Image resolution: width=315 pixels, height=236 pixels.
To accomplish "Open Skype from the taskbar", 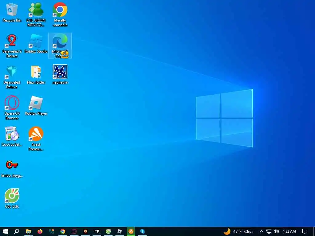I will pos(142,231).
